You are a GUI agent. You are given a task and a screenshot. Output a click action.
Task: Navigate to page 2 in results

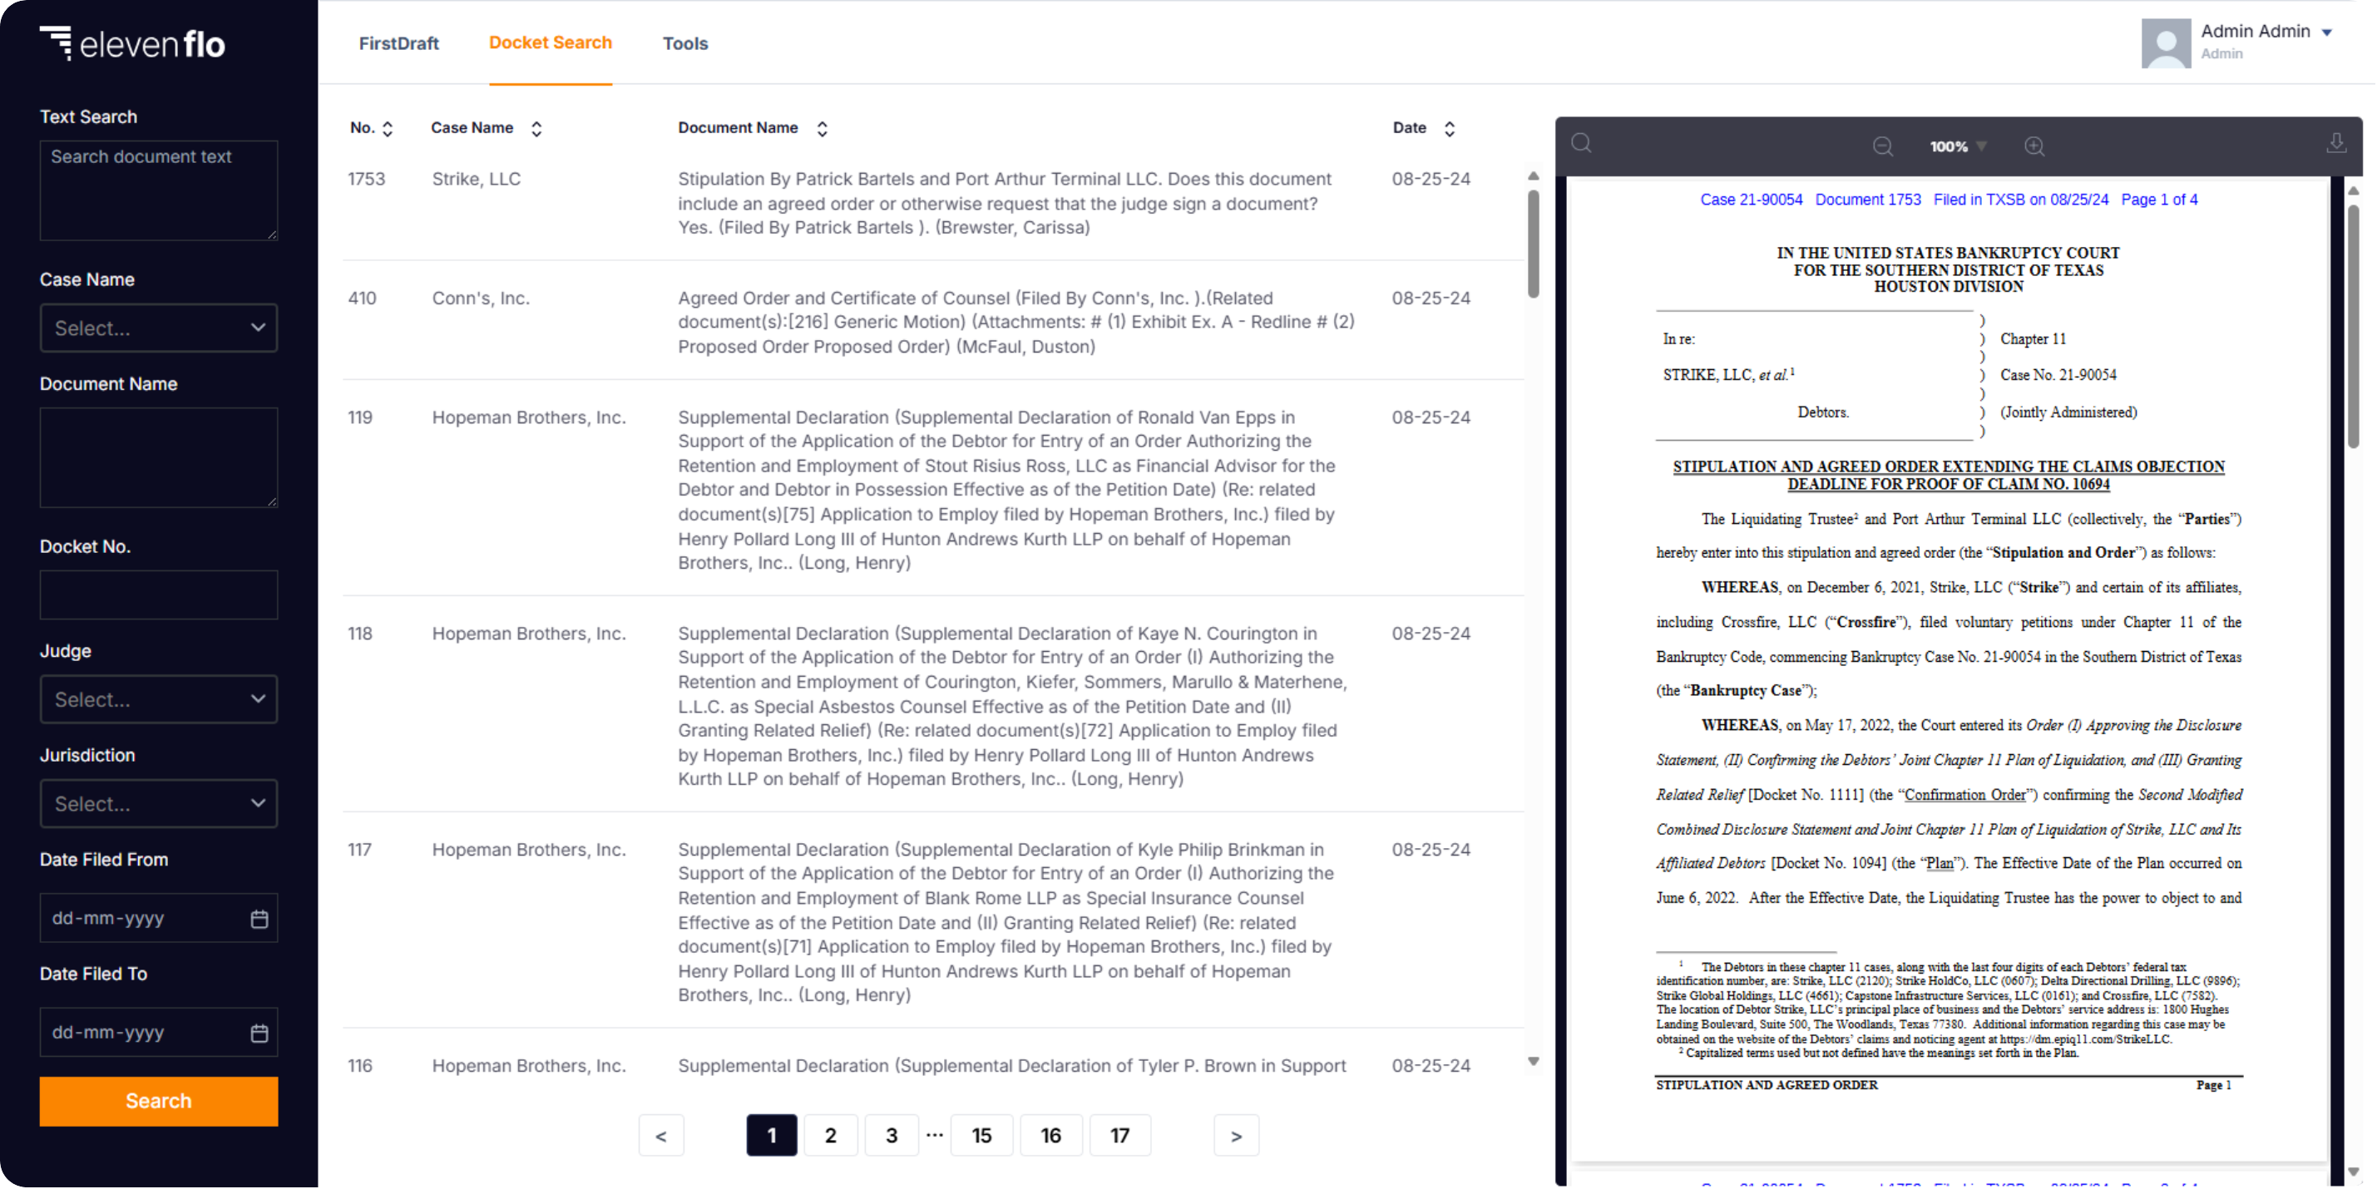point(831,1134)
